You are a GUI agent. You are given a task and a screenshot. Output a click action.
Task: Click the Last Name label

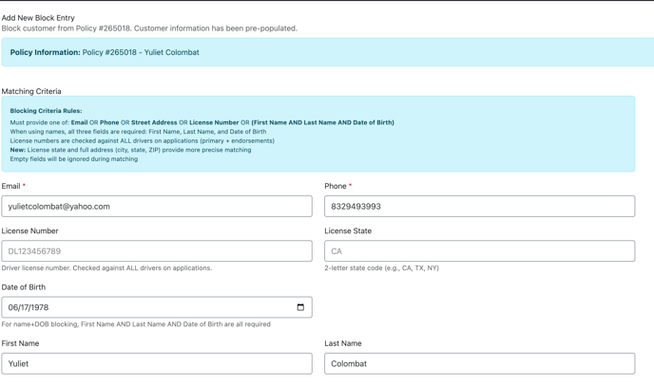tap(342, 343)
